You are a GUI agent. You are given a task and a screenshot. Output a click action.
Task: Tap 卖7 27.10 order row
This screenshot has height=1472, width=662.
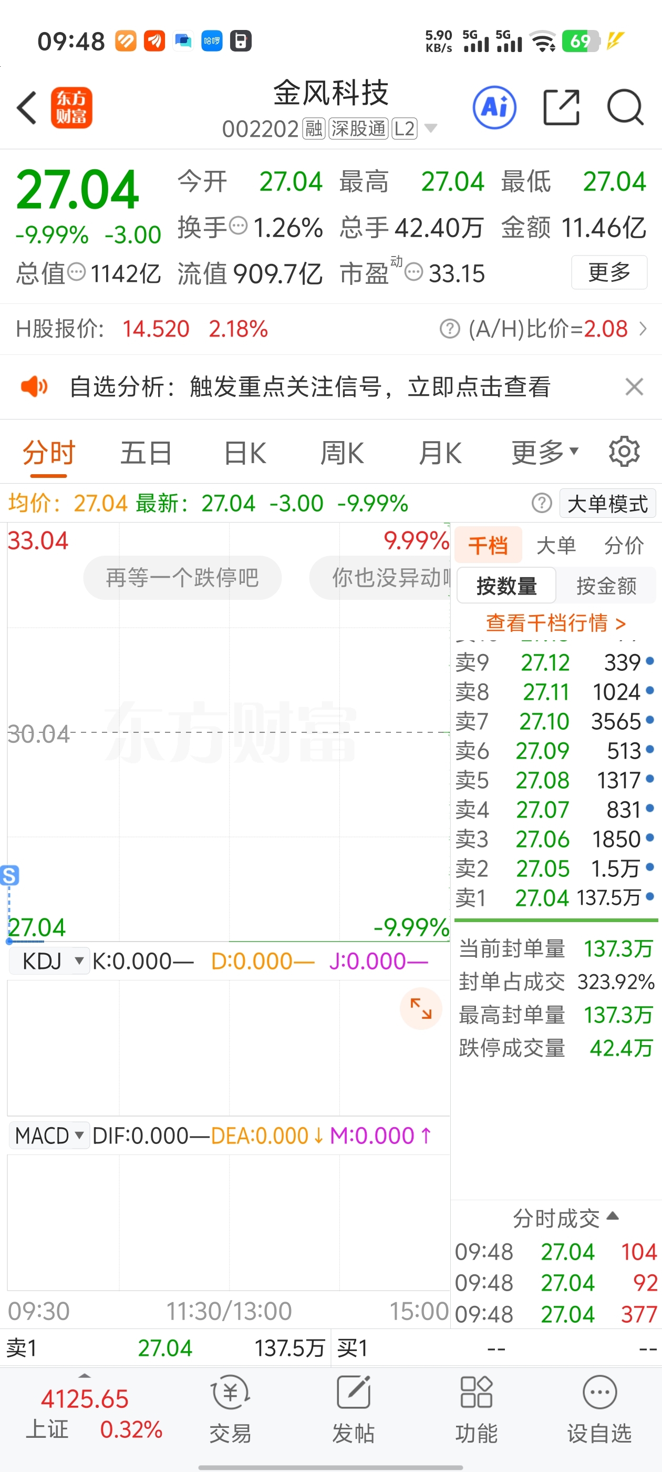pyautogui.click(x=555, y=721)
